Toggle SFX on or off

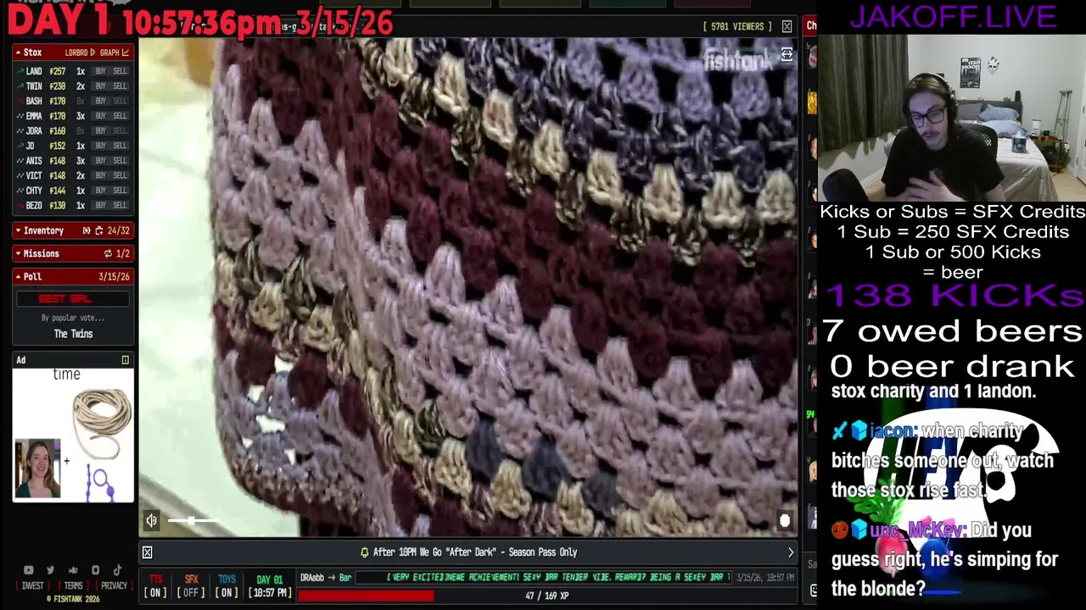pos(191,586)
